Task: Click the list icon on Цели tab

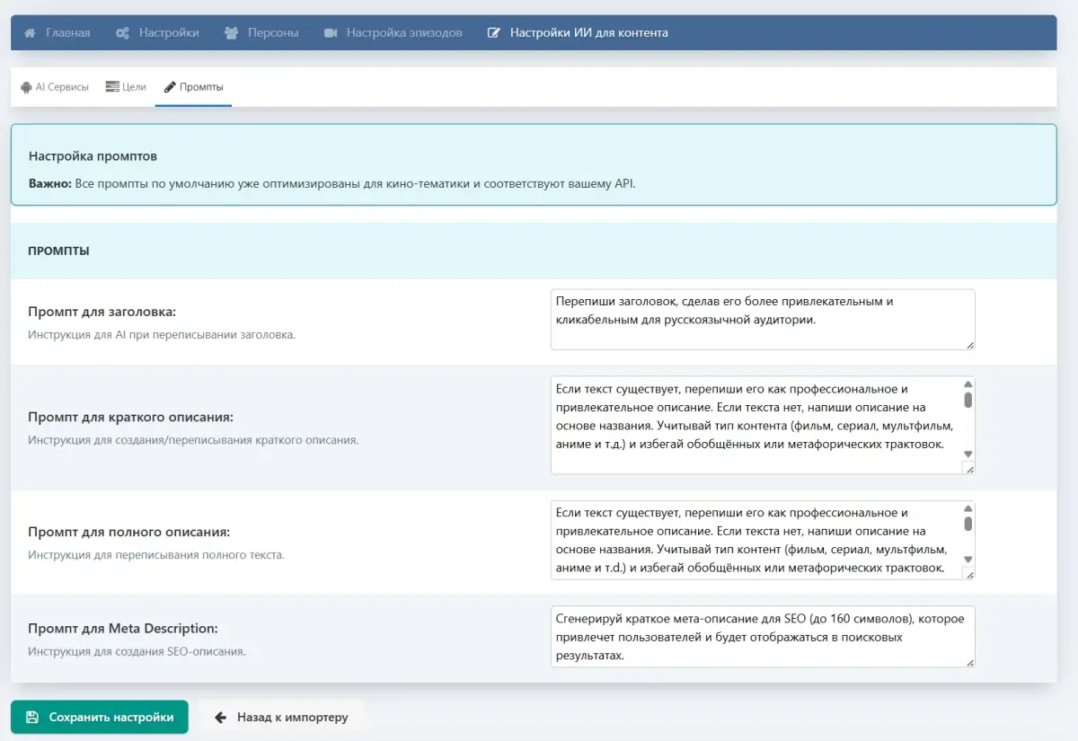Action: [x=112, y=87]
